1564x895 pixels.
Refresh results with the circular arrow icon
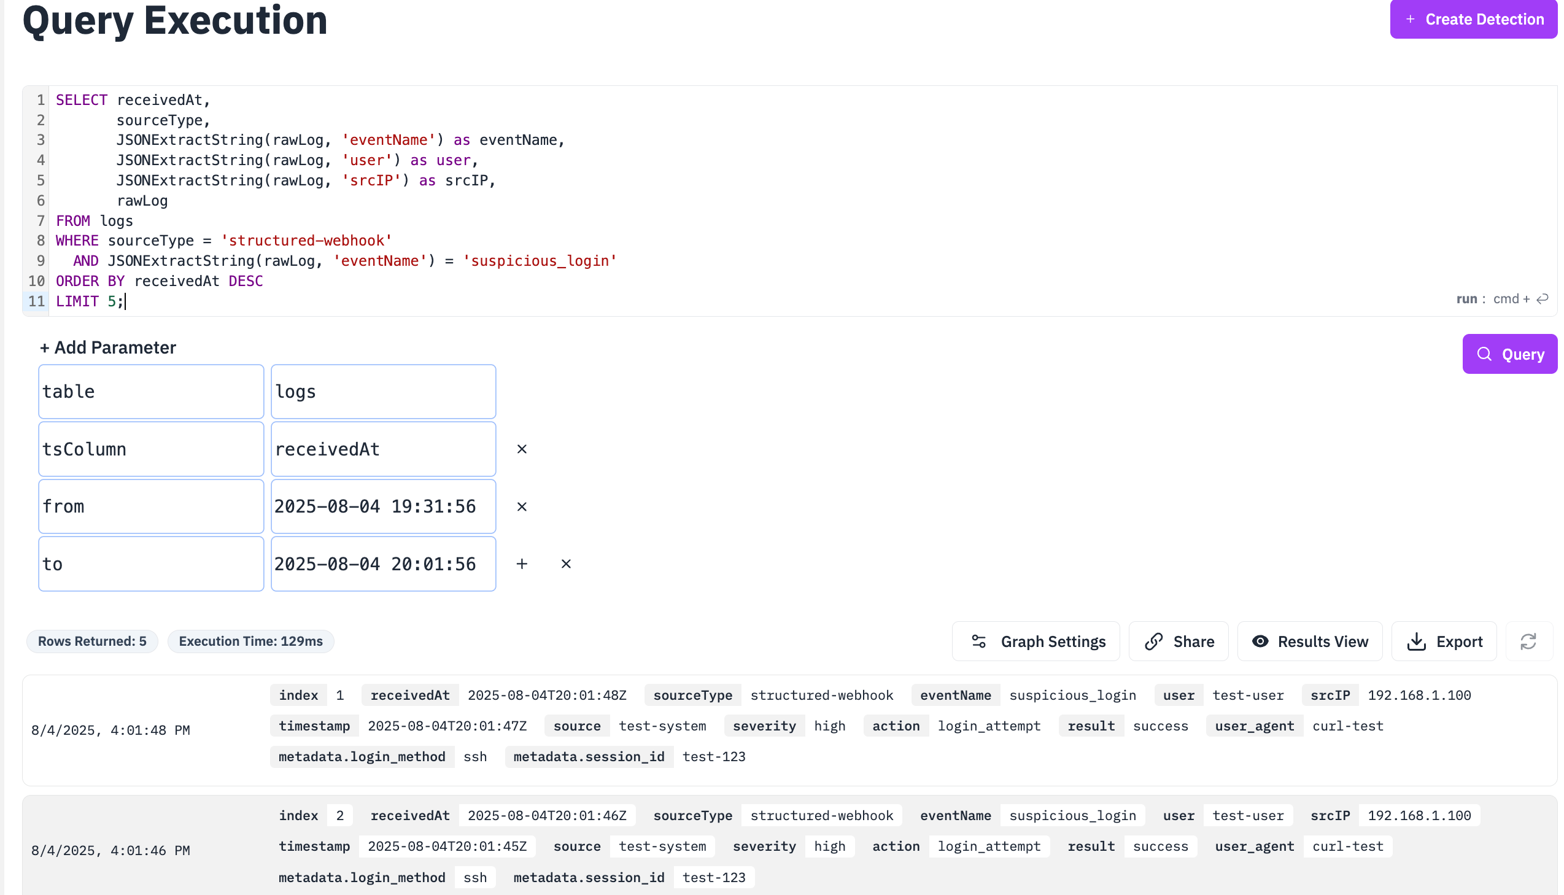click(1528, 641)
